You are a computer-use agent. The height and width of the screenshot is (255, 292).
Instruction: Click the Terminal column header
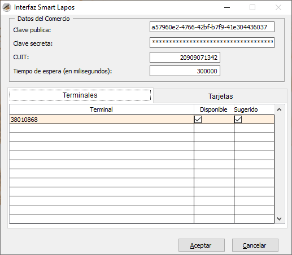[102, 109]
